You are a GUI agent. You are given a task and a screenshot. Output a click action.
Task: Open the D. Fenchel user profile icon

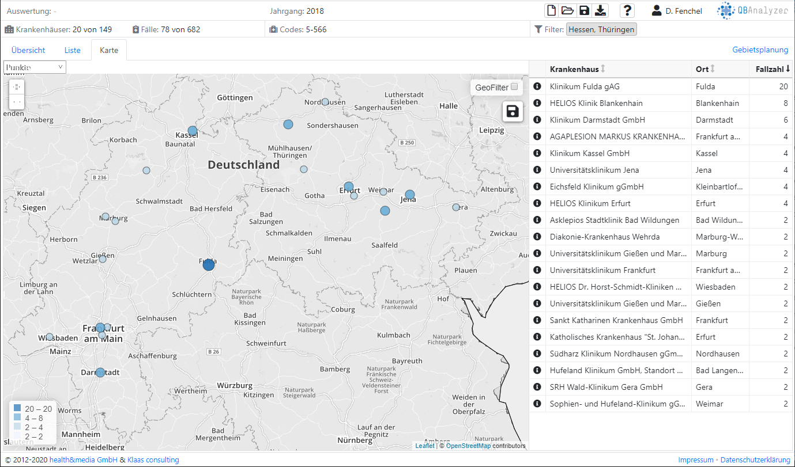657,10
